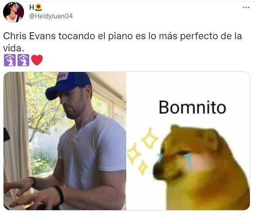
Task: Open the piano-playing photo on the left
Action: pyautogui.click(x=65, y=141)
